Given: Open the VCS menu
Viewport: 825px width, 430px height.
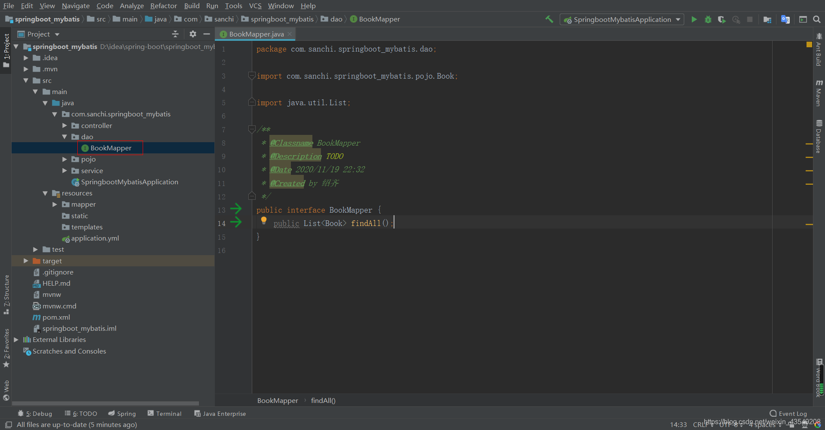Looking at the screenshot, I should [255, 6].
